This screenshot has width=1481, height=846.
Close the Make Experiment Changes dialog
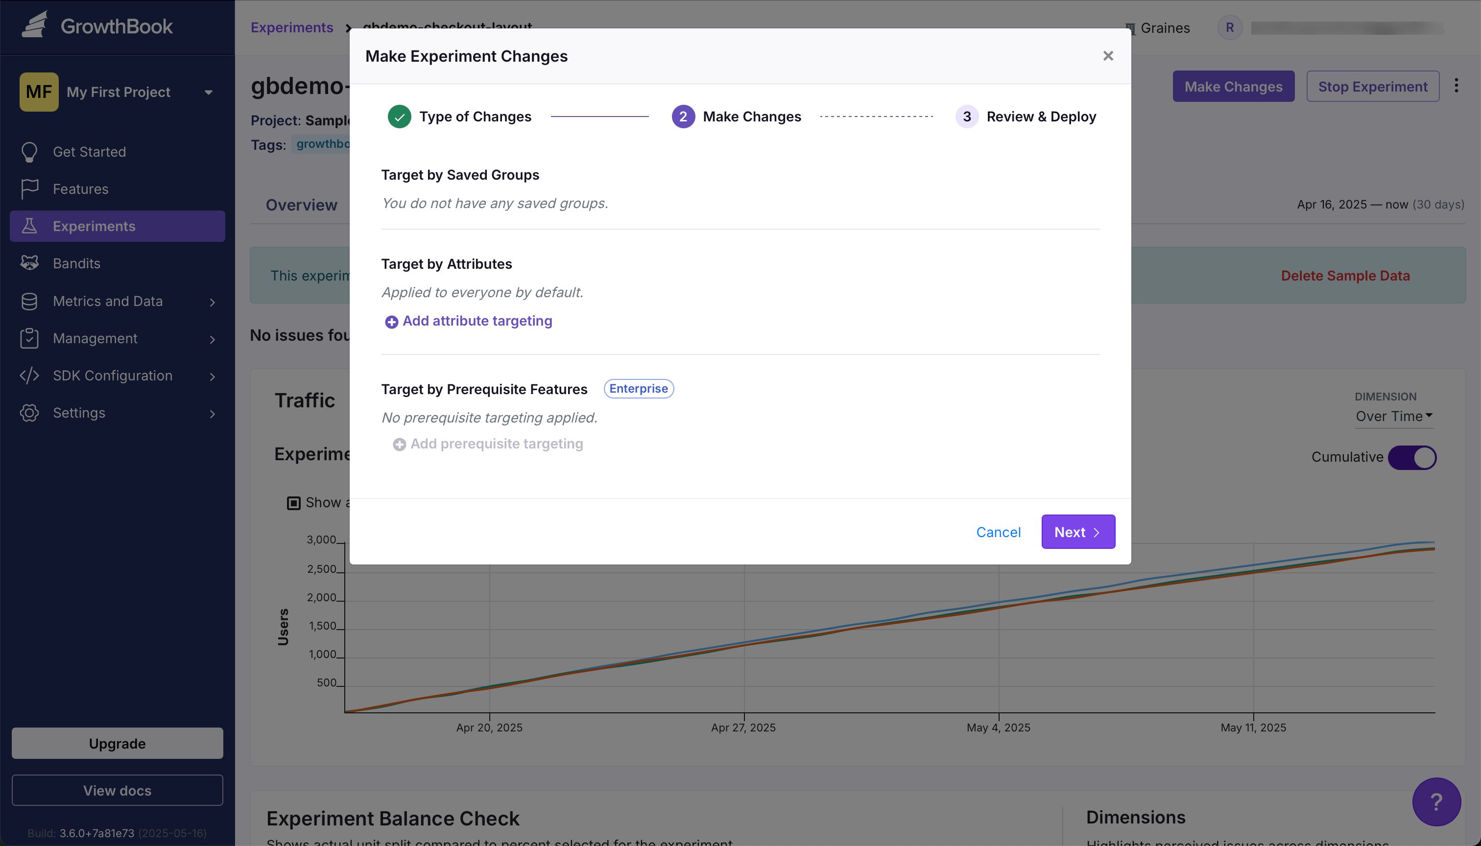(1108, 56)
